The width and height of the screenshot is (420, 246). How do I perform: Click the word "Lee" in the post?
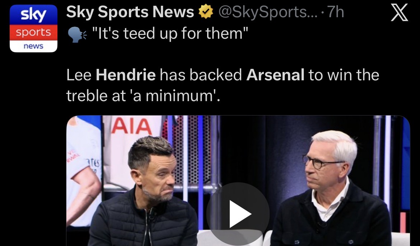(79, 75)
